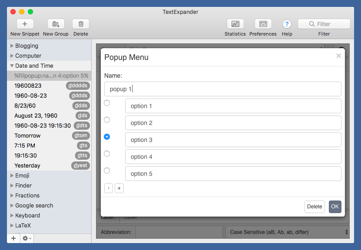Screen dimensions: 361x250
Task: Expand the Blogging group
Action: click(12, 46)
